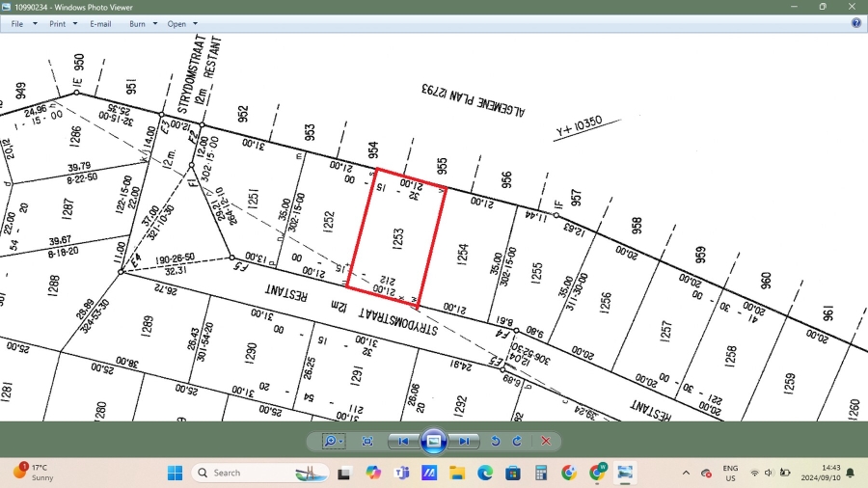Open the volume speaker tray icon
The image size is (868, 488).
[769, 473]
